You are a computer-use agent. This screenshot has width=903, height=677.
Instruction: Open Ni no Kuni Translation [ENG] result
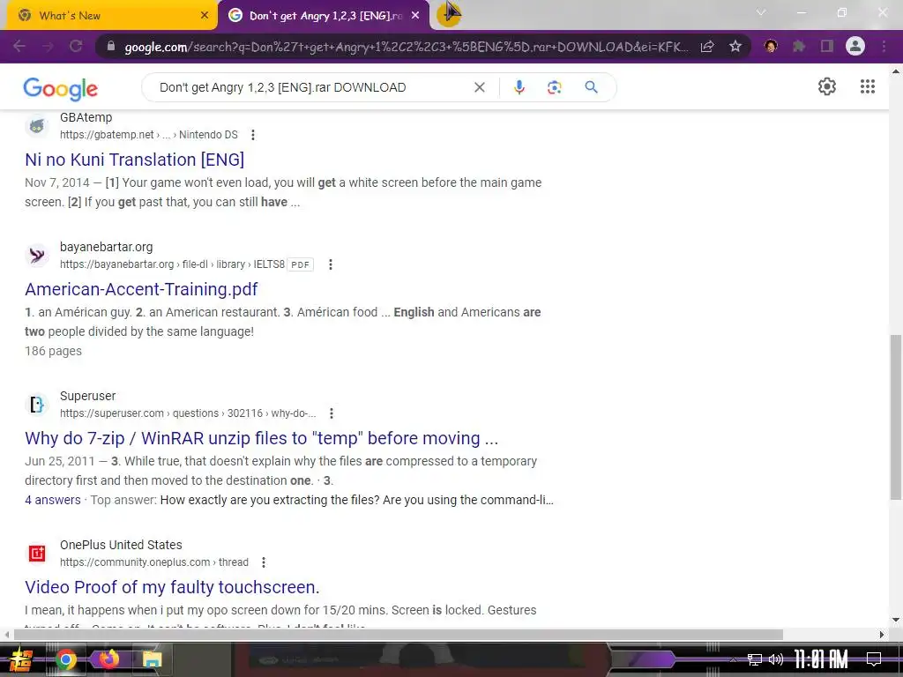135,160
